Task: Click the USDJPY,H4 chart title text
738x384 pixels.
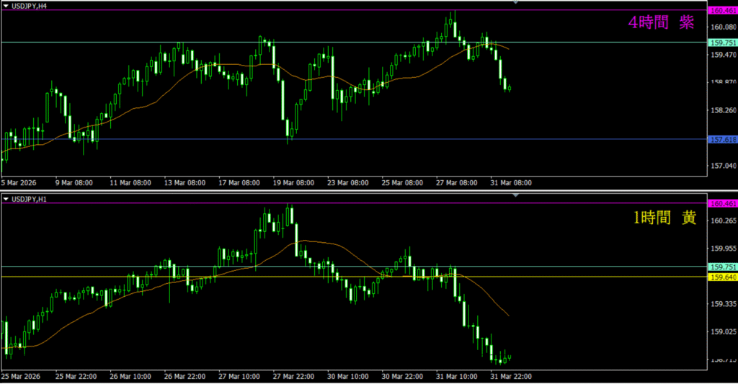Action: point(32,5)
